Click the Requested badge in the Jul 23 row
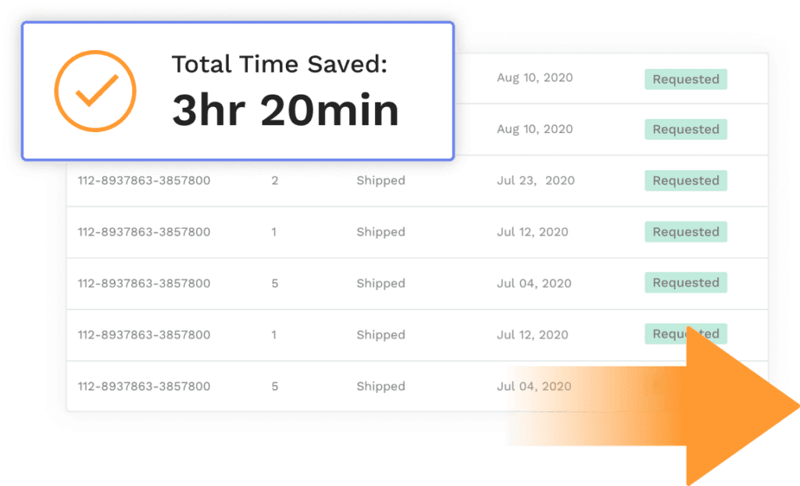The width and height of the screenshot is (800, 486). 685,180
